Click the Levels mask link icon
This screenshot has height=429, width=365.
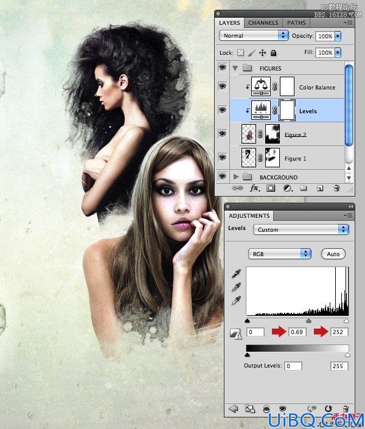[x=275, y=110]
